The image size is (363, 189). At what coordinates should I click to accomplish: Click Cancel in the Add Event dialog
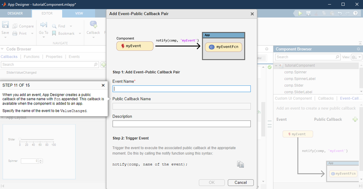pos(241,182)
